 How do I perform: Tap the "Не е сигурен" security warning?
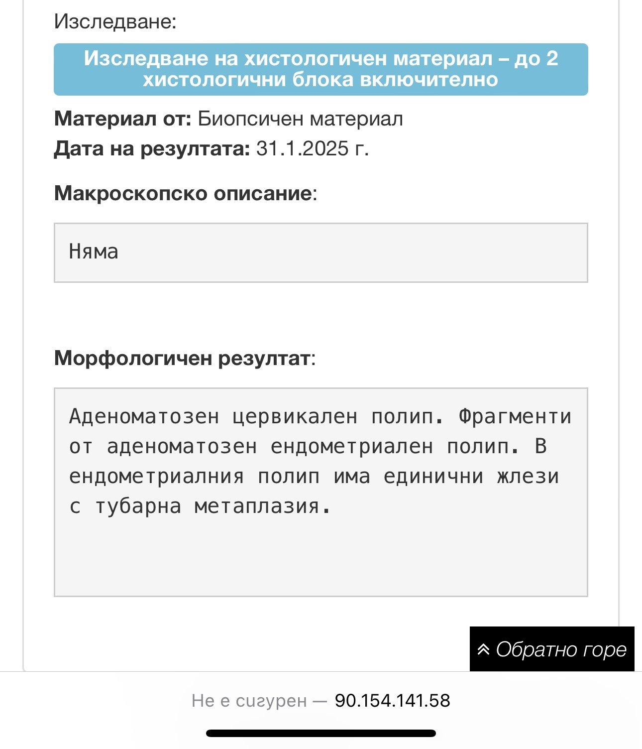pos(249,701)
